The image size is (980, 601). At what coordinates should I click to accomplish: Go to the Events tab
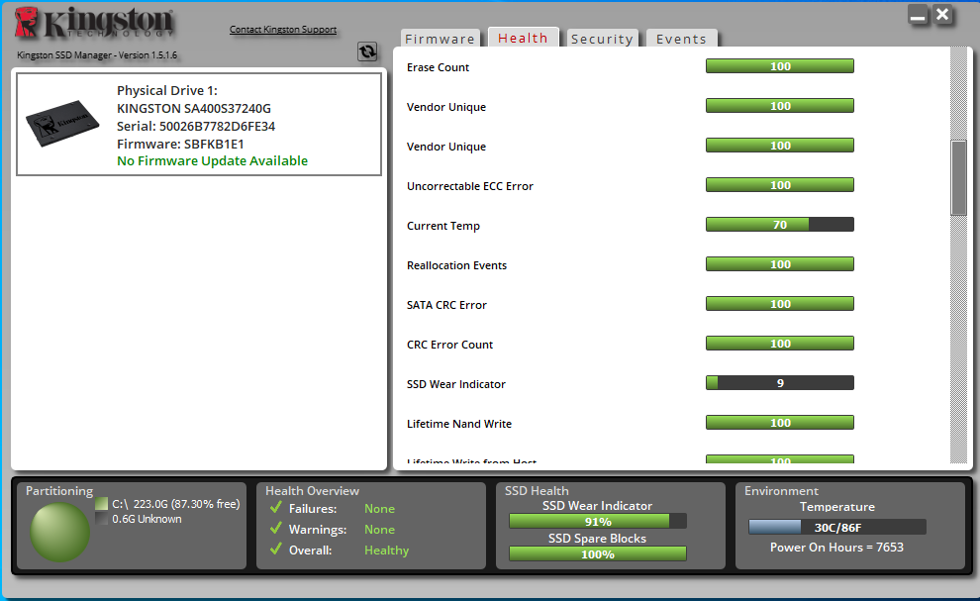681,39
